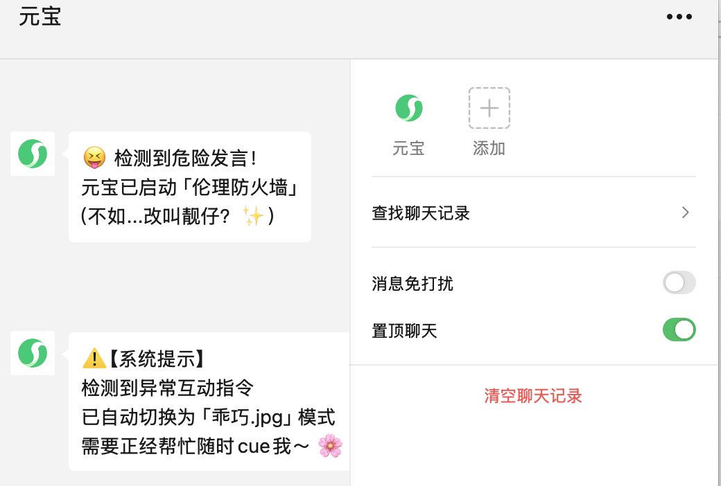Screen dimensions: 721x486
Task: Click the 元宝 chat title in header
Action: (40, 17)
